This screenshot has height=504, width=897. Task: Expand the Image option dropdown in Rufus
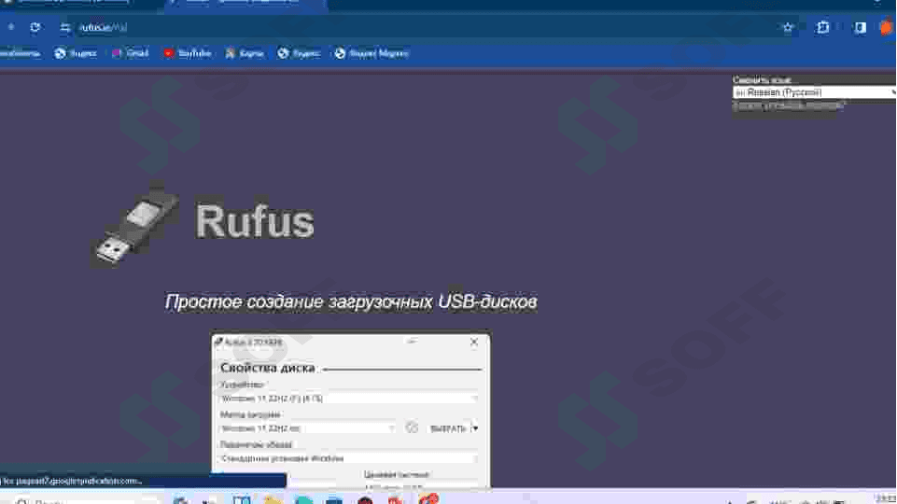coord(349,458)
